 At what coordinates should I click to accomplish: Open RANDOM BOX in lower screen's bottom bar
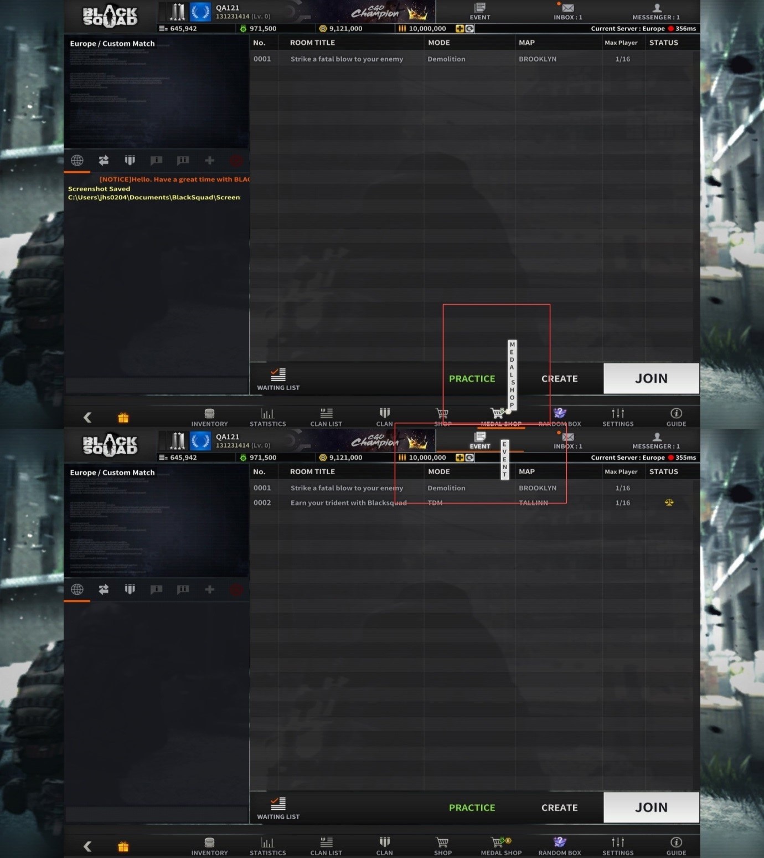[x=560, y=846]
